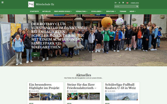Open the AKTUELLES menu item

46,11
